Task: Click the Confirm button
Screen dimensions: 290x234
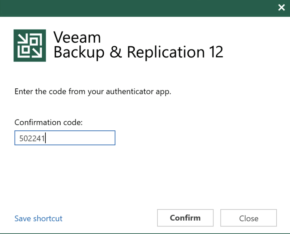Action: [185, 218]
